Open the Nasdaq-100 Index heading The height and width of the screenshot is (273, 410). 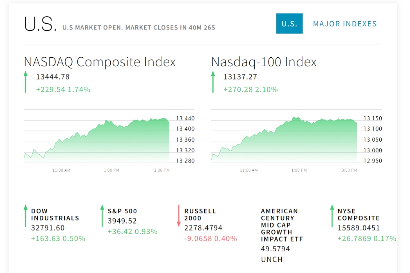coord(264,62)
